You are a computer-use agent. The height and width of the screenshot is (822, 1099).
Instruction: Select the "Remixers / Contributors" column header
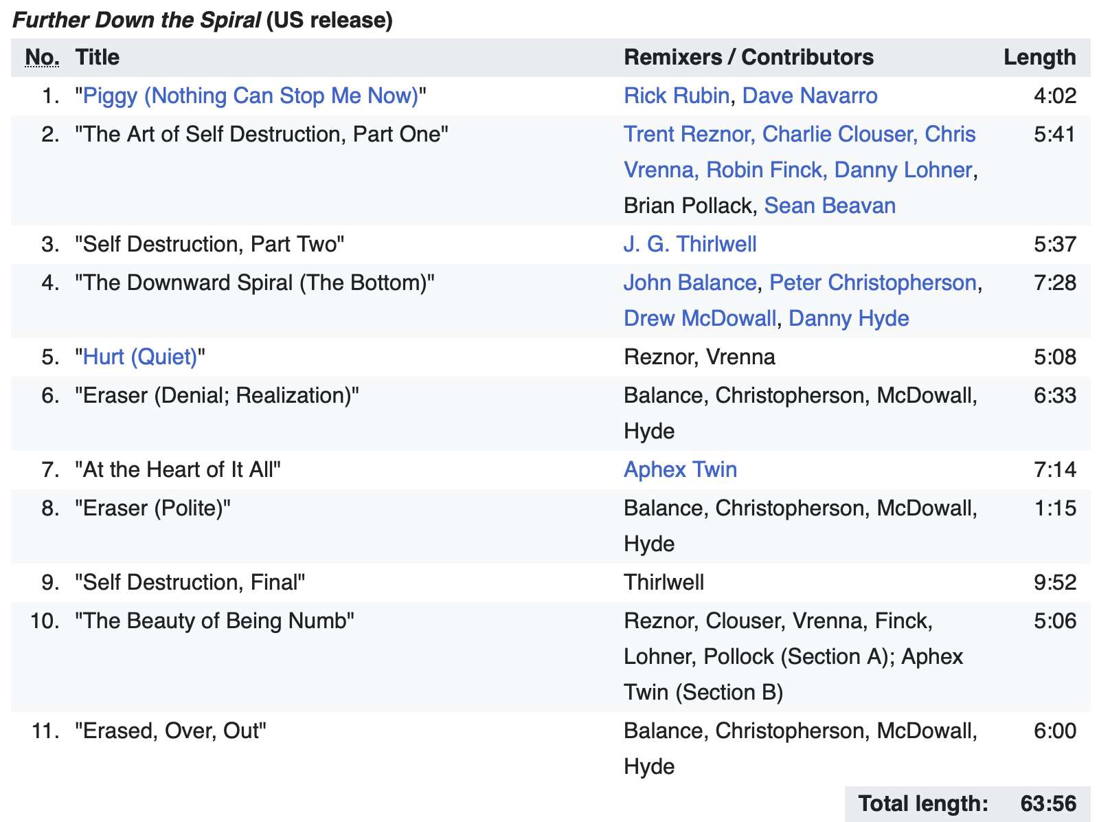[749, 57]
